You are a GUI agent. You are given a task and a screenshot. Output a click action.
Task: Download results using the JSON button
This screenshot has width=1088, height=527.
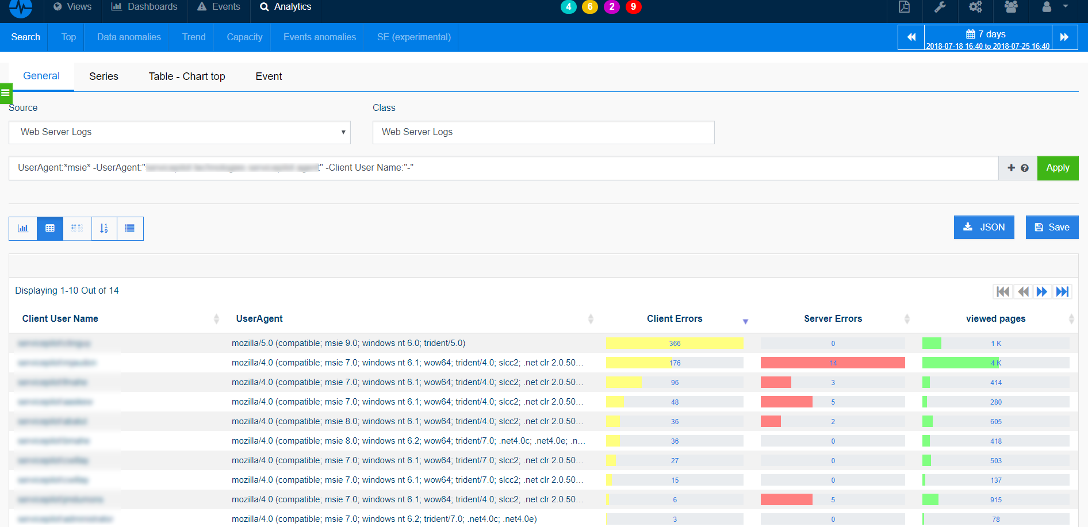click(x=984, y=227)
